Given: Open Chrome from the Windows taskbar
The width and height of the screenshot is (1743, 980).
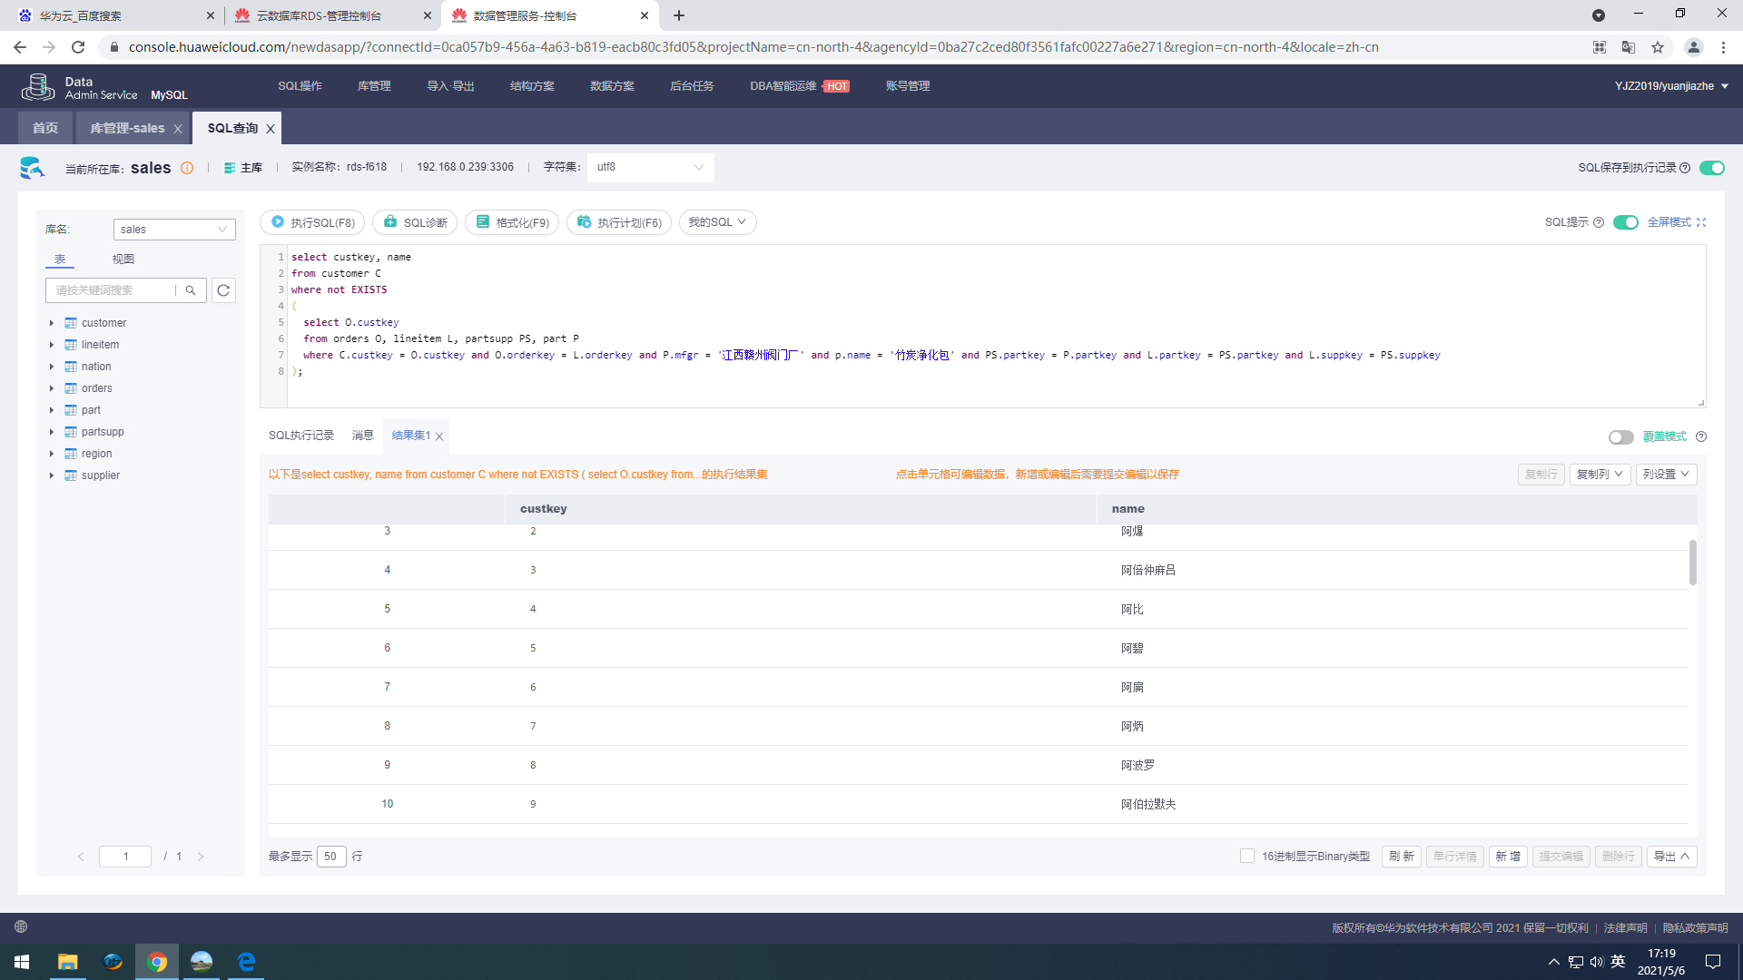Looking at the screenshot, I should click(157, 962).
